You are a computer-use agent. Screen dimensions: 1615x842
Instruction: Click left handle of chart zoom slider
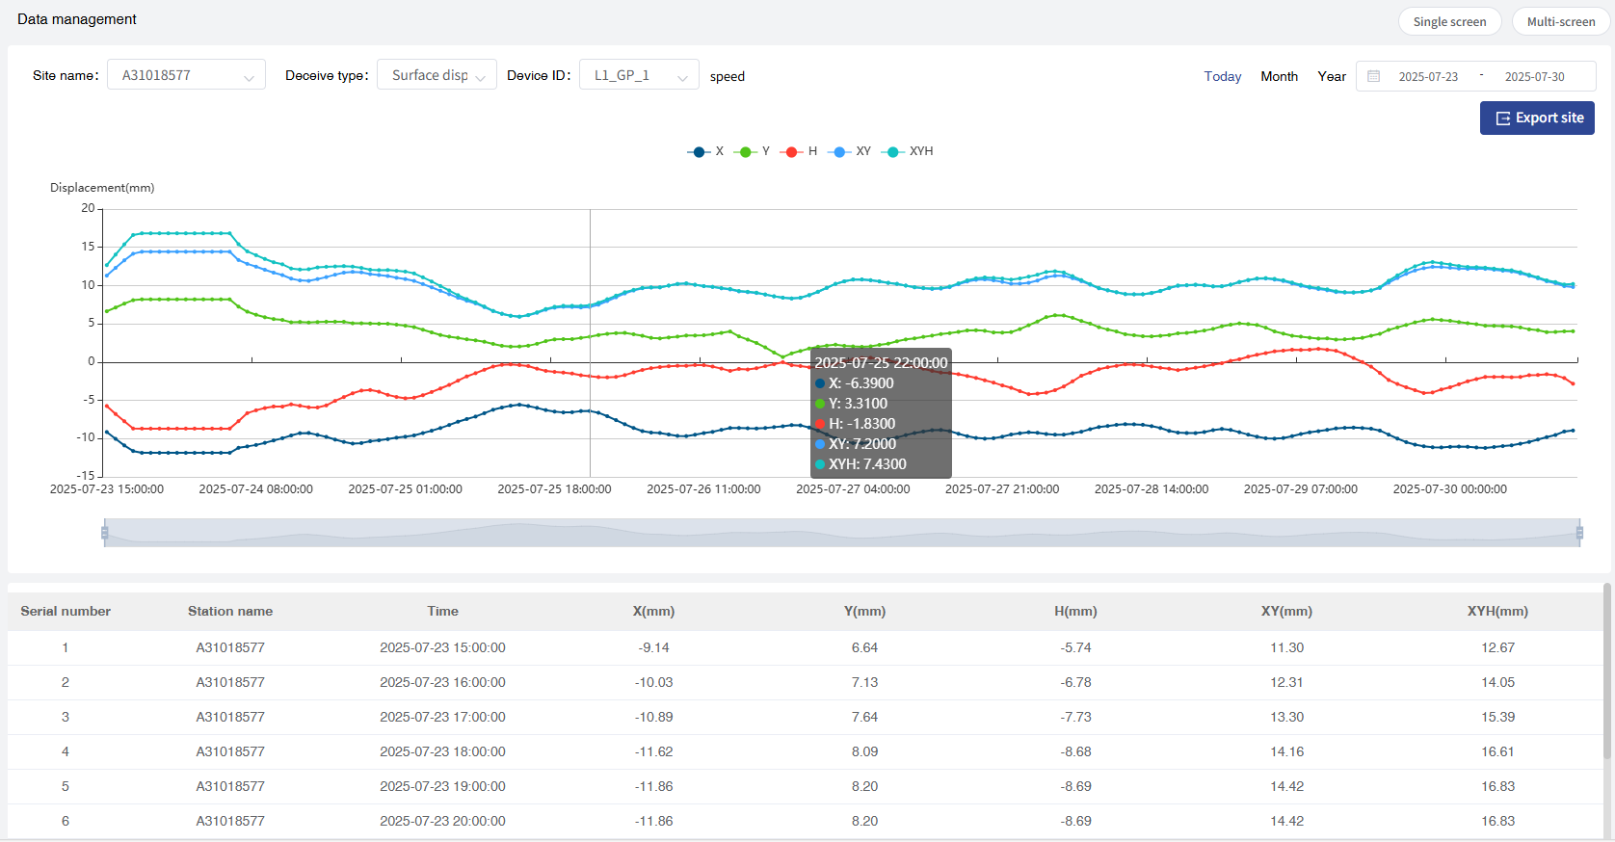[105, 533]
